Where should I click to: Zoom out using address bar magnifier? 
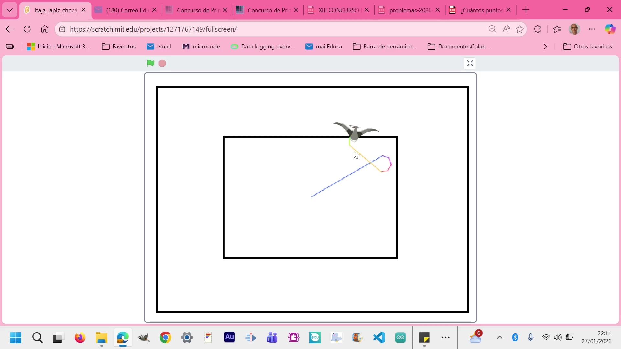click(492, 29)
